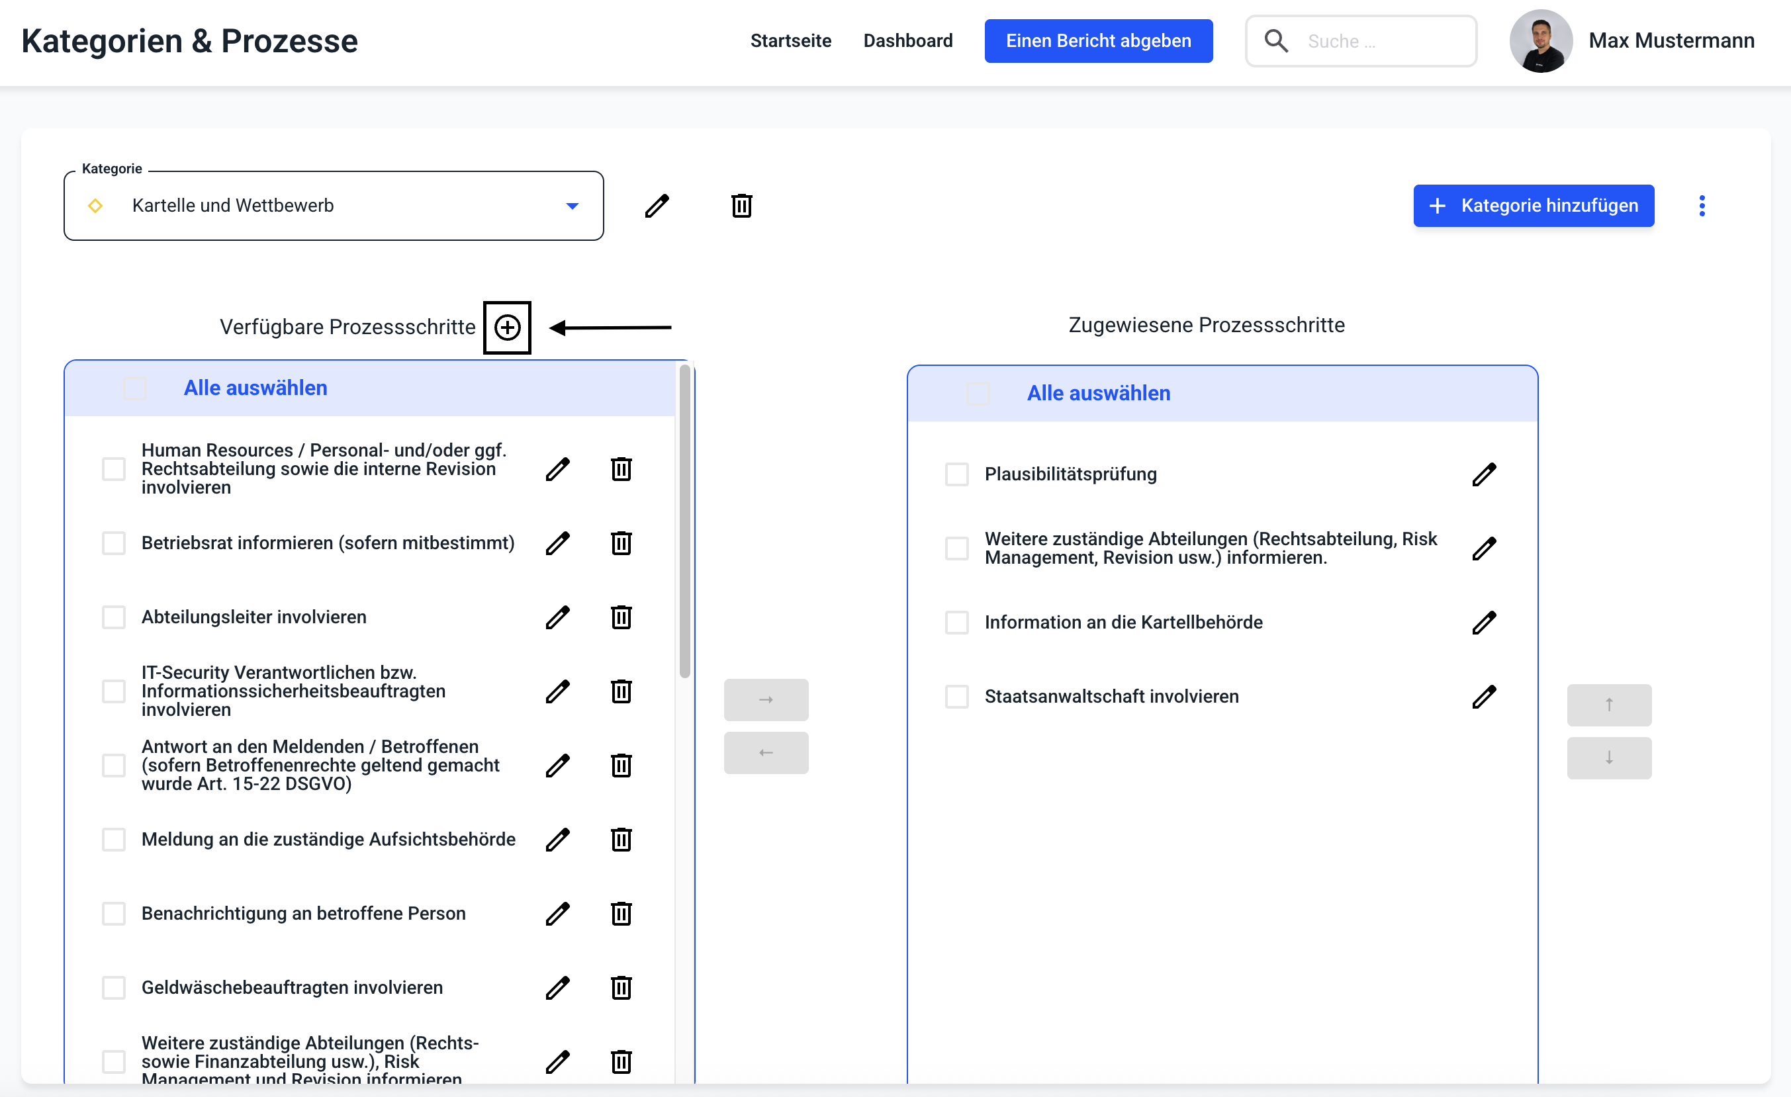
Task: Click Kategorie hinzufügen button
Action: (x=1533, y=206)
